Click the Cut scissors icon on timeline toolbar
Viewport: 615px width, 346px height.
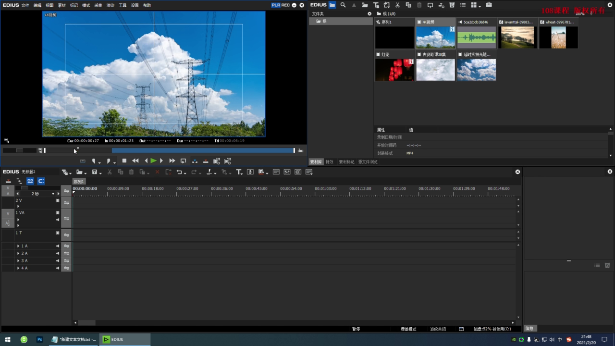(110, 172)
